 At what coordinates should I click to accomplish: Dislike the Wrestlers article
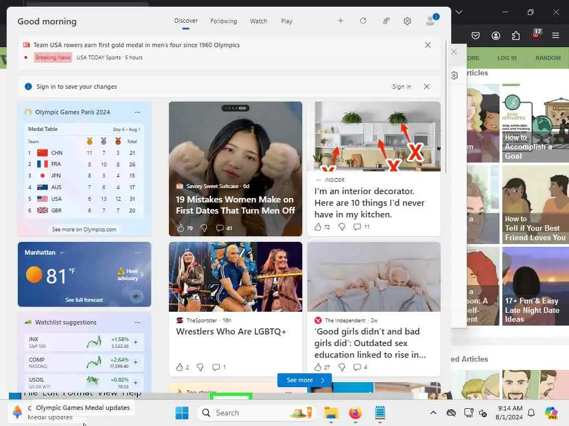(x=200, y=367)
